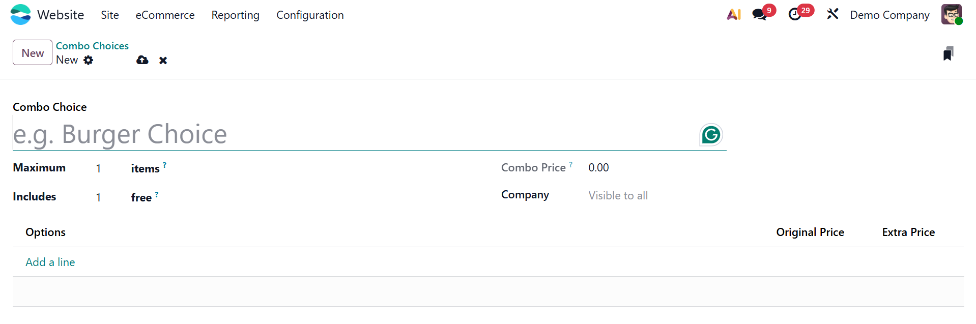Open the AI assistant icon
976x324 pixels.
tap(733, 15)
